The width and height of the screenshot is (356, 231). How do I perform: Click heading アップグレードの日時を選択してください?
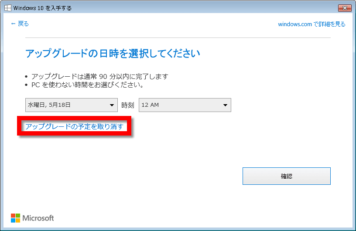(x=113, y=54)
